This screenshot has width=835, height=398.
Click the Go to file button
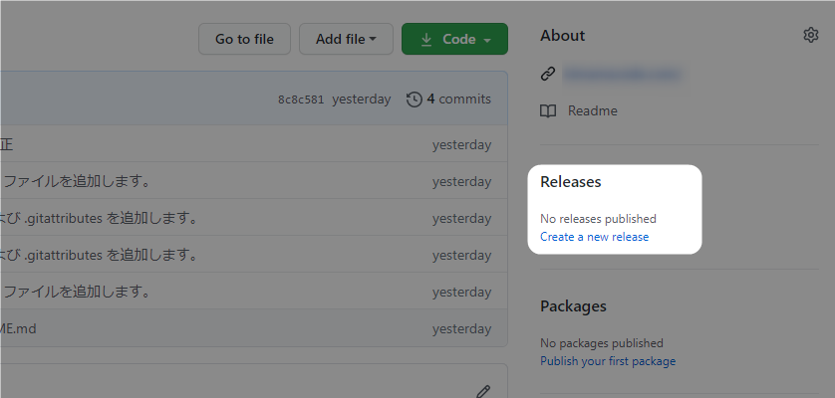pos(244,39)
